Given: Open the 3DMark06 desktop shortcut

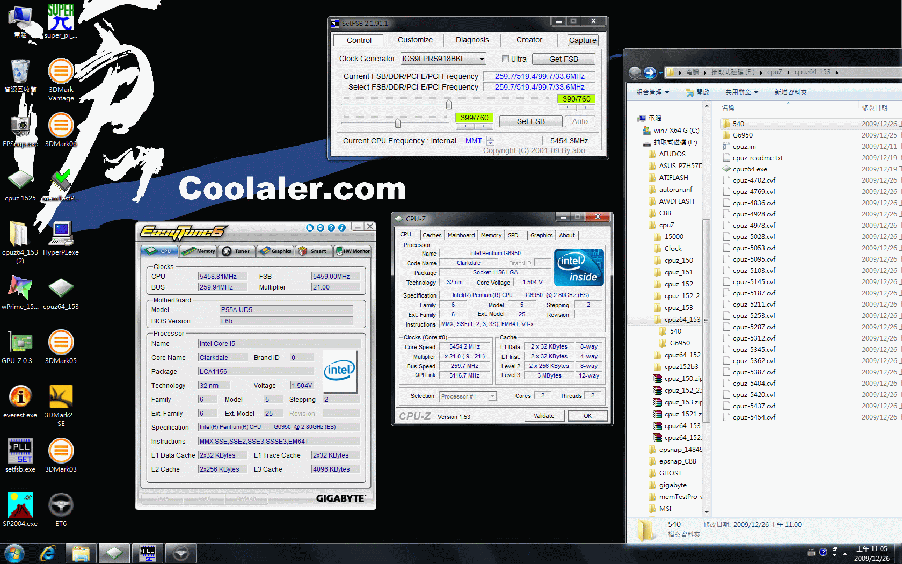Looking at the screenshot, I should click(61, 130).
